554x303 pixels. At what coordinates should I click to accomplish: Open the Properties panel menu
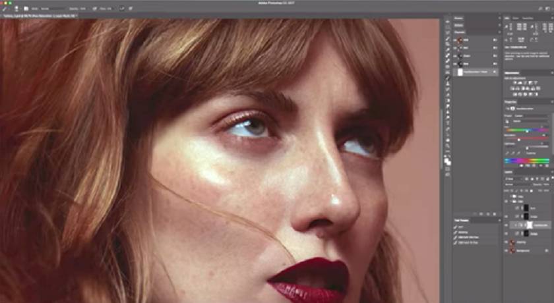pos(551,102)
